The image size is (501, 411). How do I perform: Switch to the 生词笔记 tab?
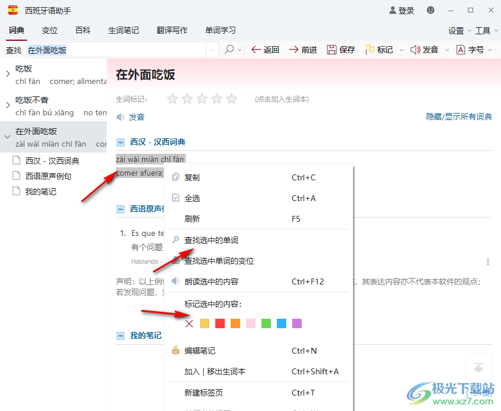124,30
